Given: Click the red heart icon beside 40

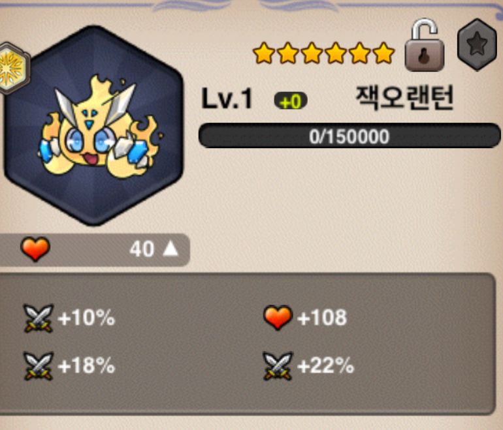Looking at the screenshot, I should 35,249.
